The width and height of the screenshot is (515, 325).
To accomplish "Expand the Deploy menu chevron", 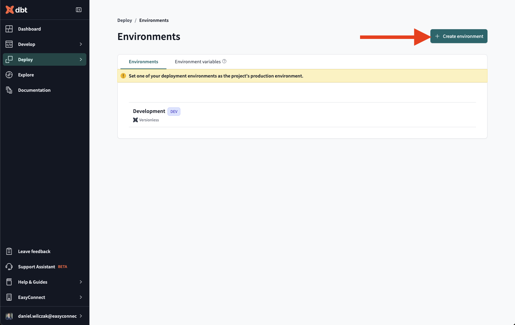I will pos(81,59).
